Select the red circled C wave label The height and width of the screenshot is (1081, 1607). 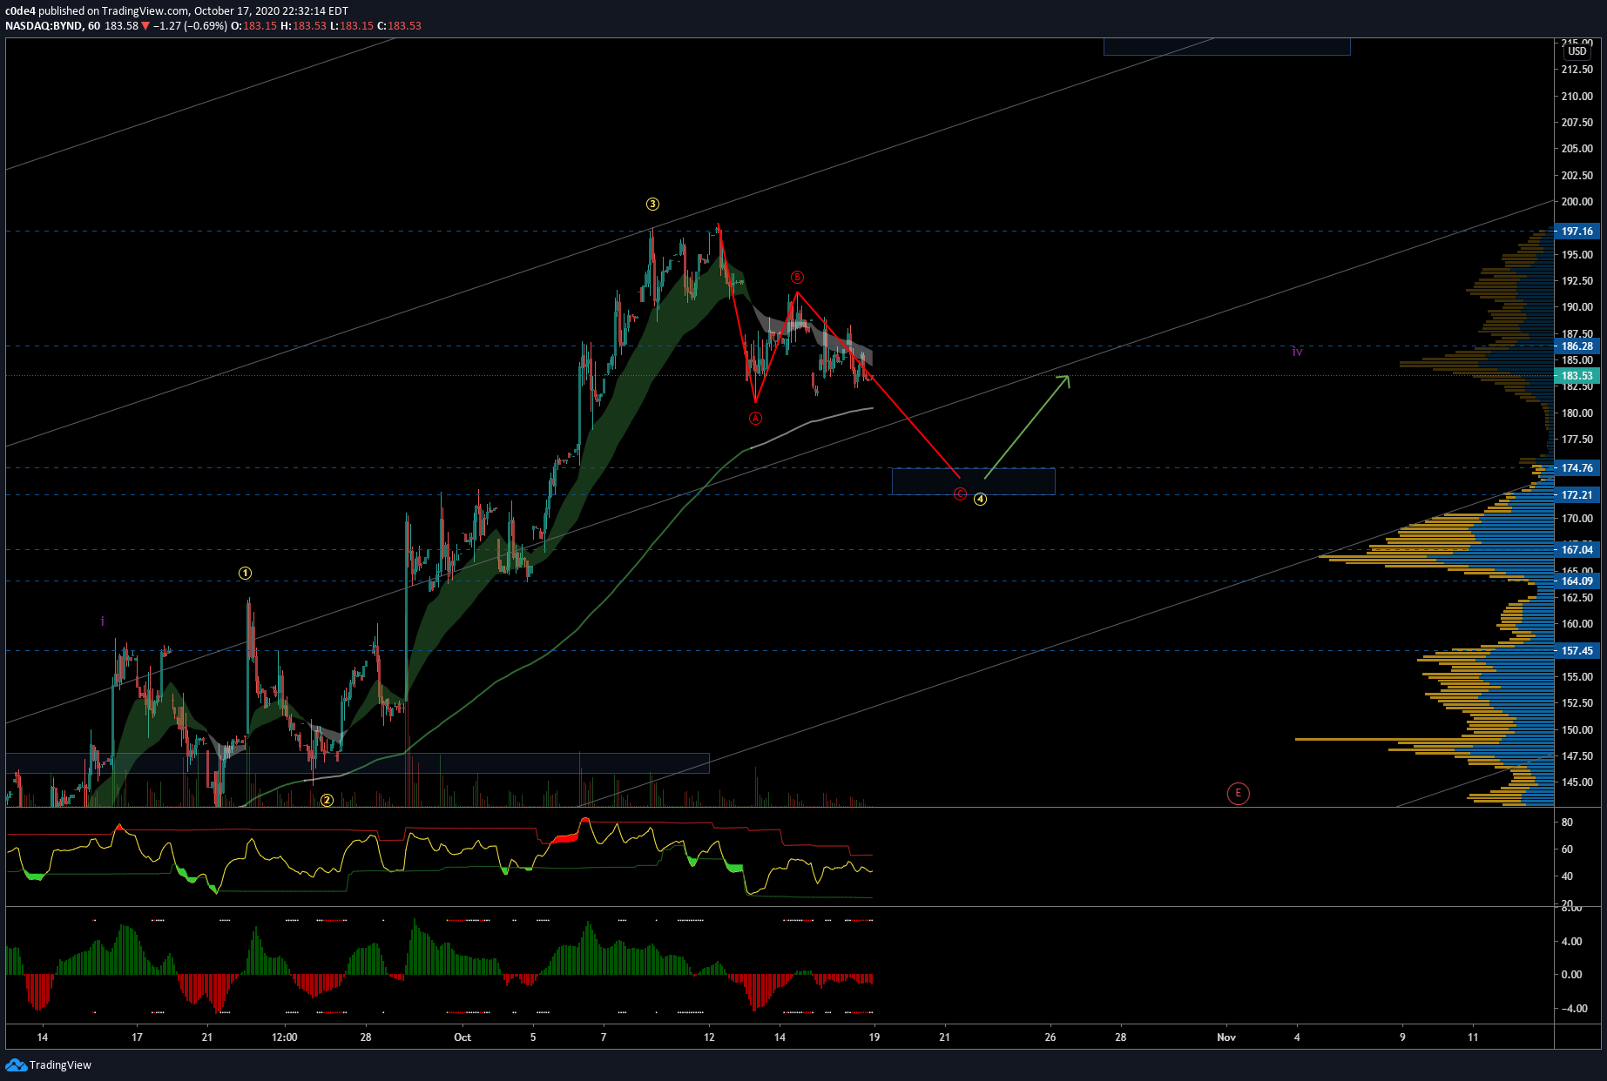[960, 493]
